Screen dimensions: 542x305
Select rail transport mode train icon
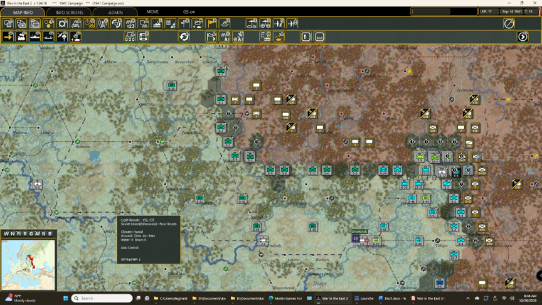point(21,36)
